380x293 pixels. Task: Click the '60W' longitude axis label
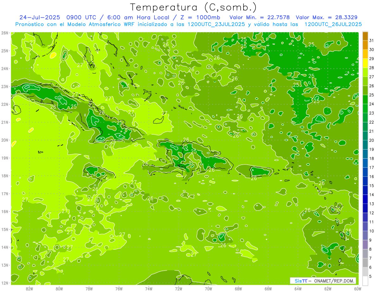358,289
